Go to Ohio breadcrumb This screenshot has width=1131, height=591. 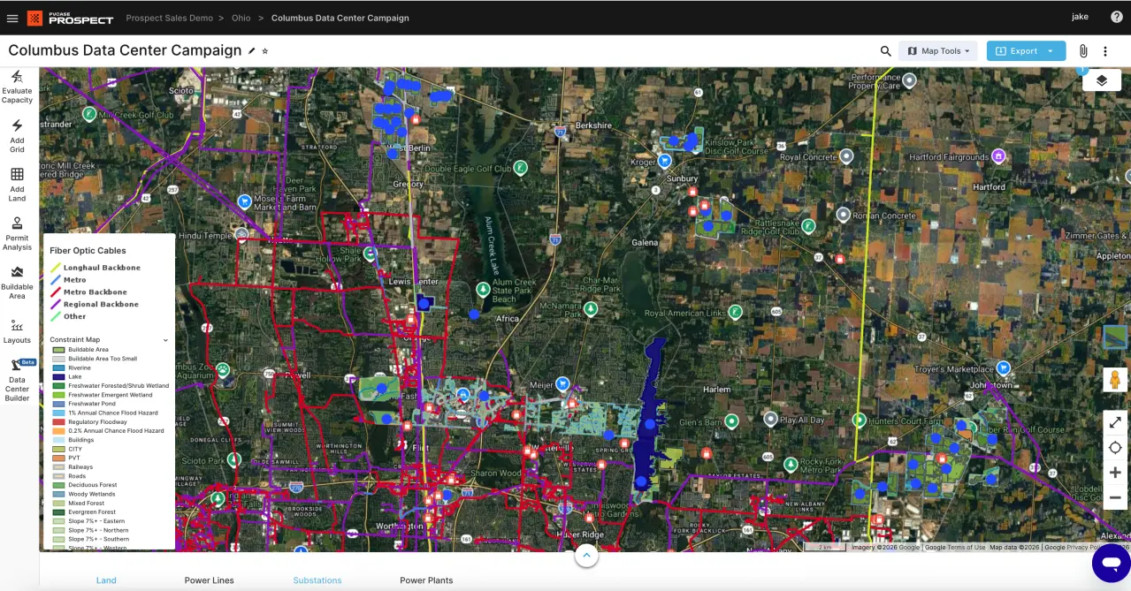[x=241, y=18]
